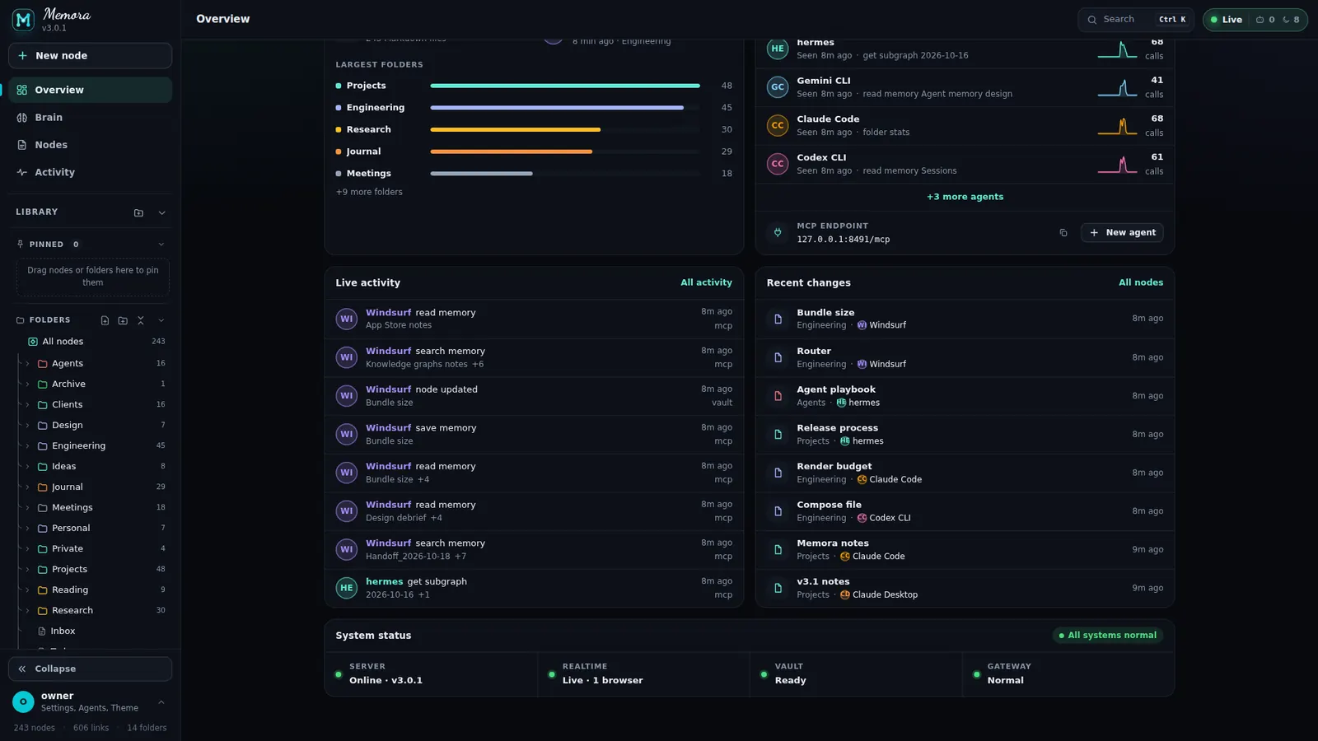Add a new agent
This screenshot has width=1318, height=741.
tap(1122, 233)
